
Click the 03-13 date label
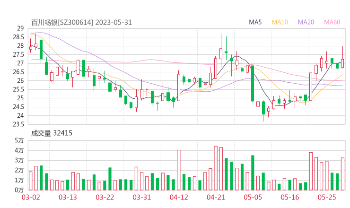click(68, 197)
